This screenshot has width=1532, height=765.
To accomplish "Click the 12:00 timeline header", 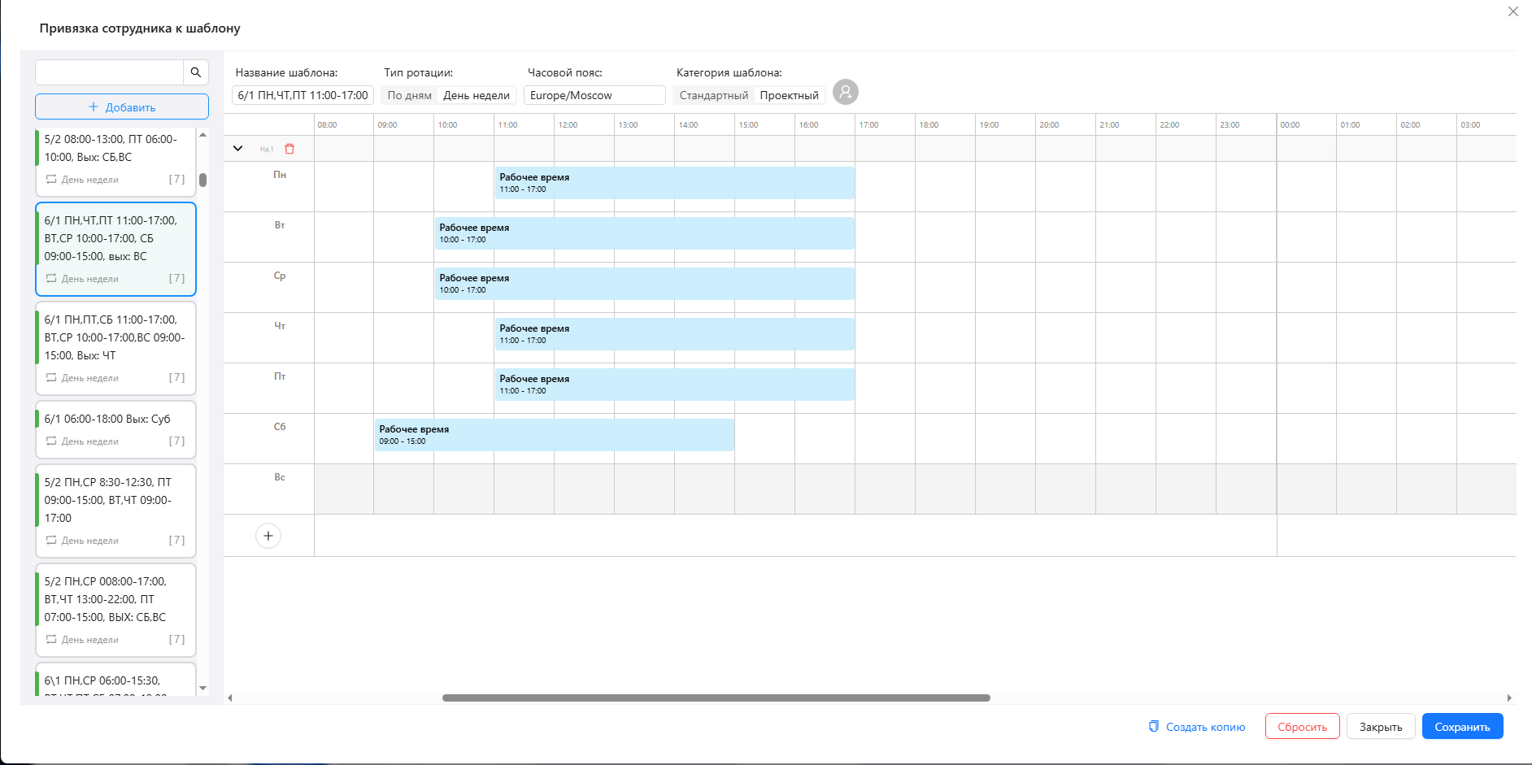I will click(568, 125).
